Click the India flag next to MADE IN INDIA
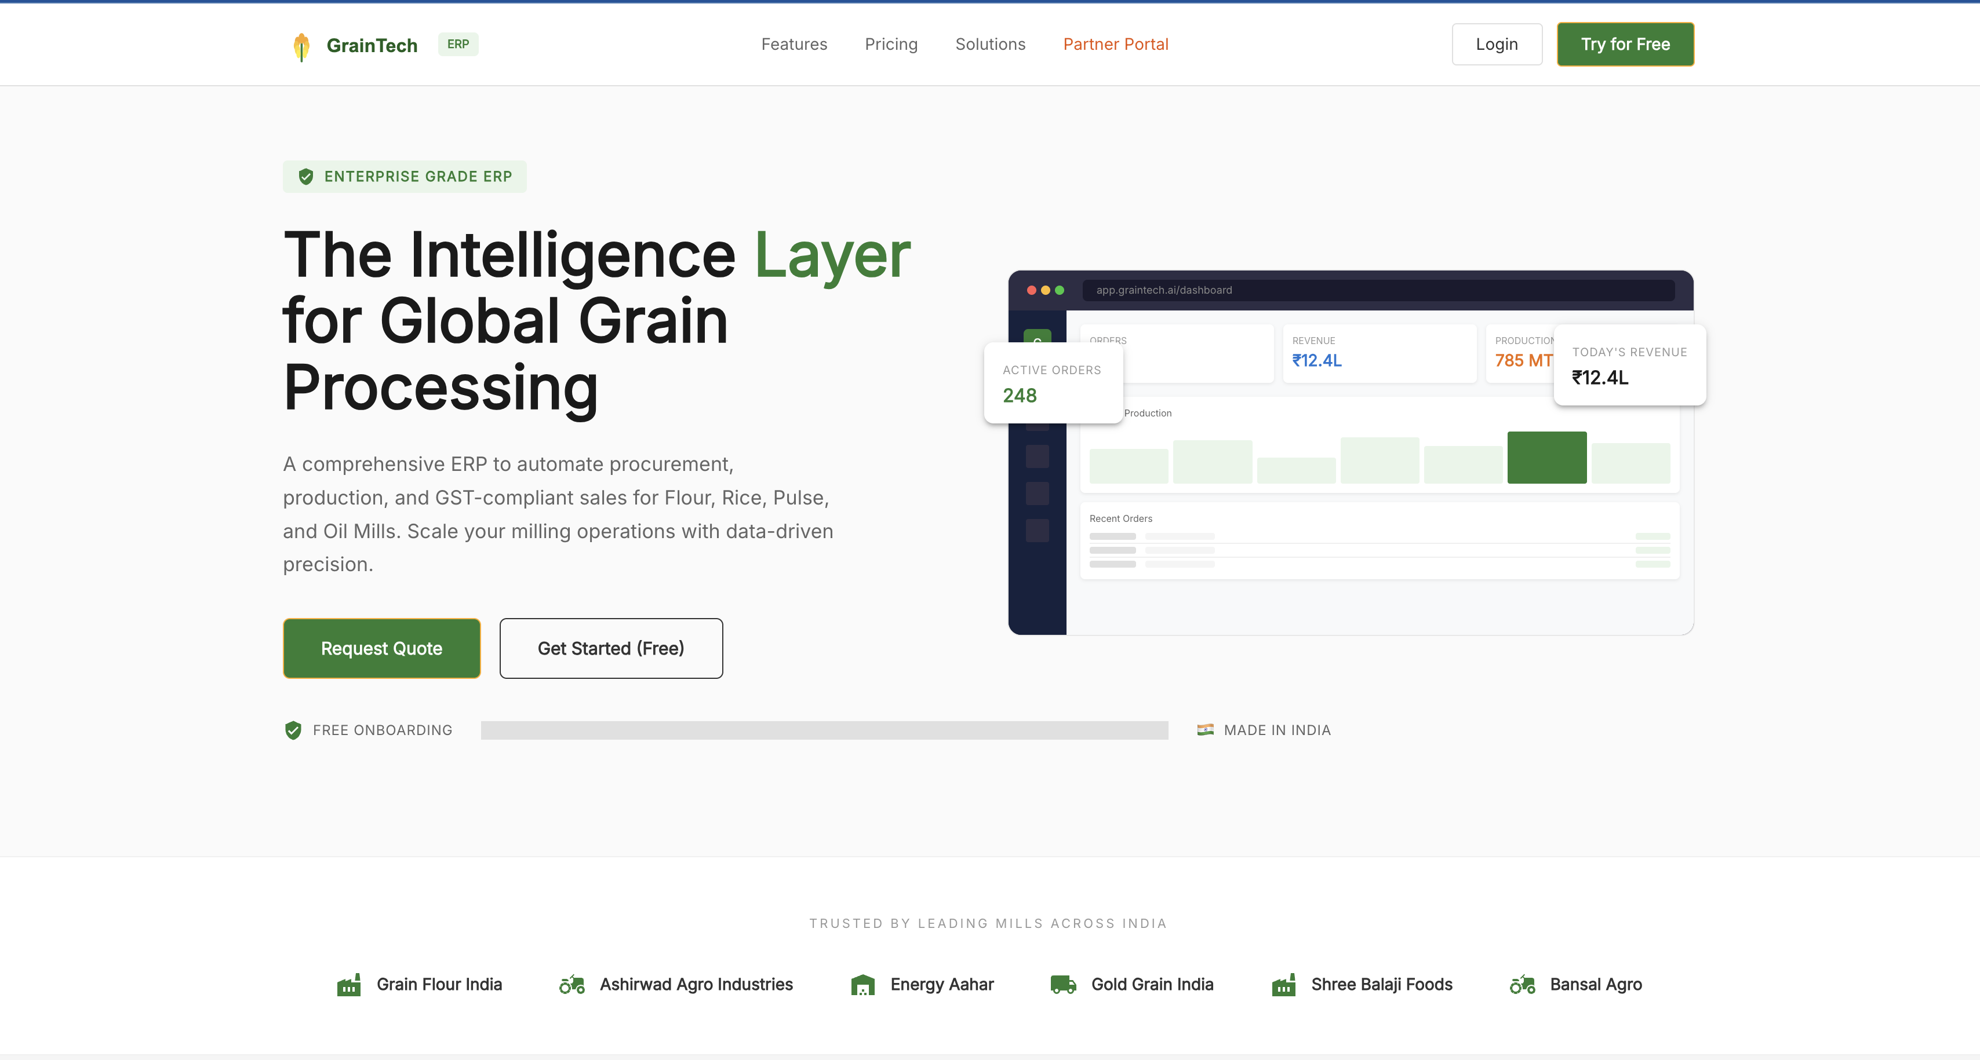The image size is (1980, 1060). pyautogui.click(x=1205, y=730)
